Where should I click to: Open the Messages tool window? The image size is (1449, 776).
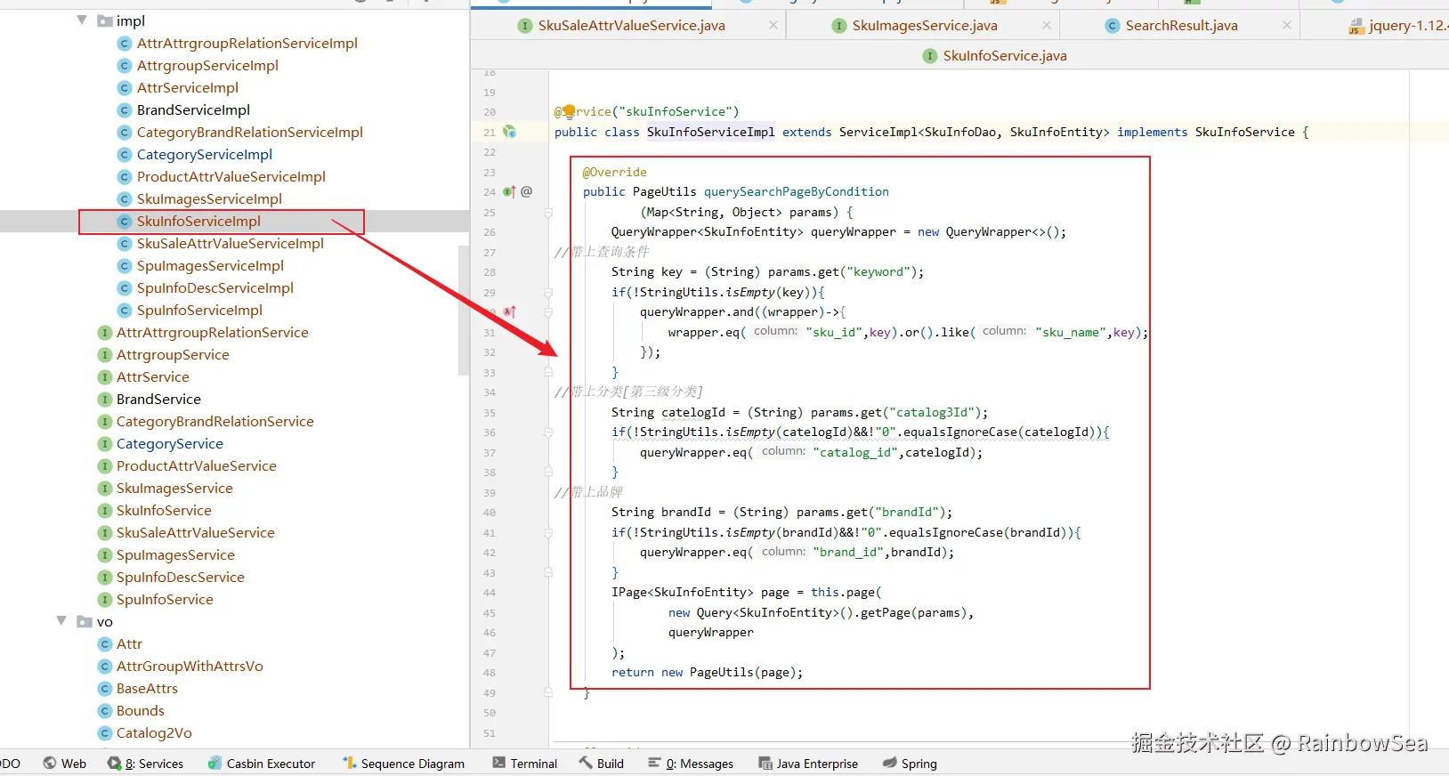[x=691, y=764]
